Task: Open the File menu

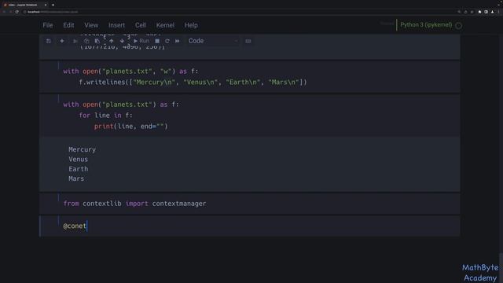Action: click(48, 25)
